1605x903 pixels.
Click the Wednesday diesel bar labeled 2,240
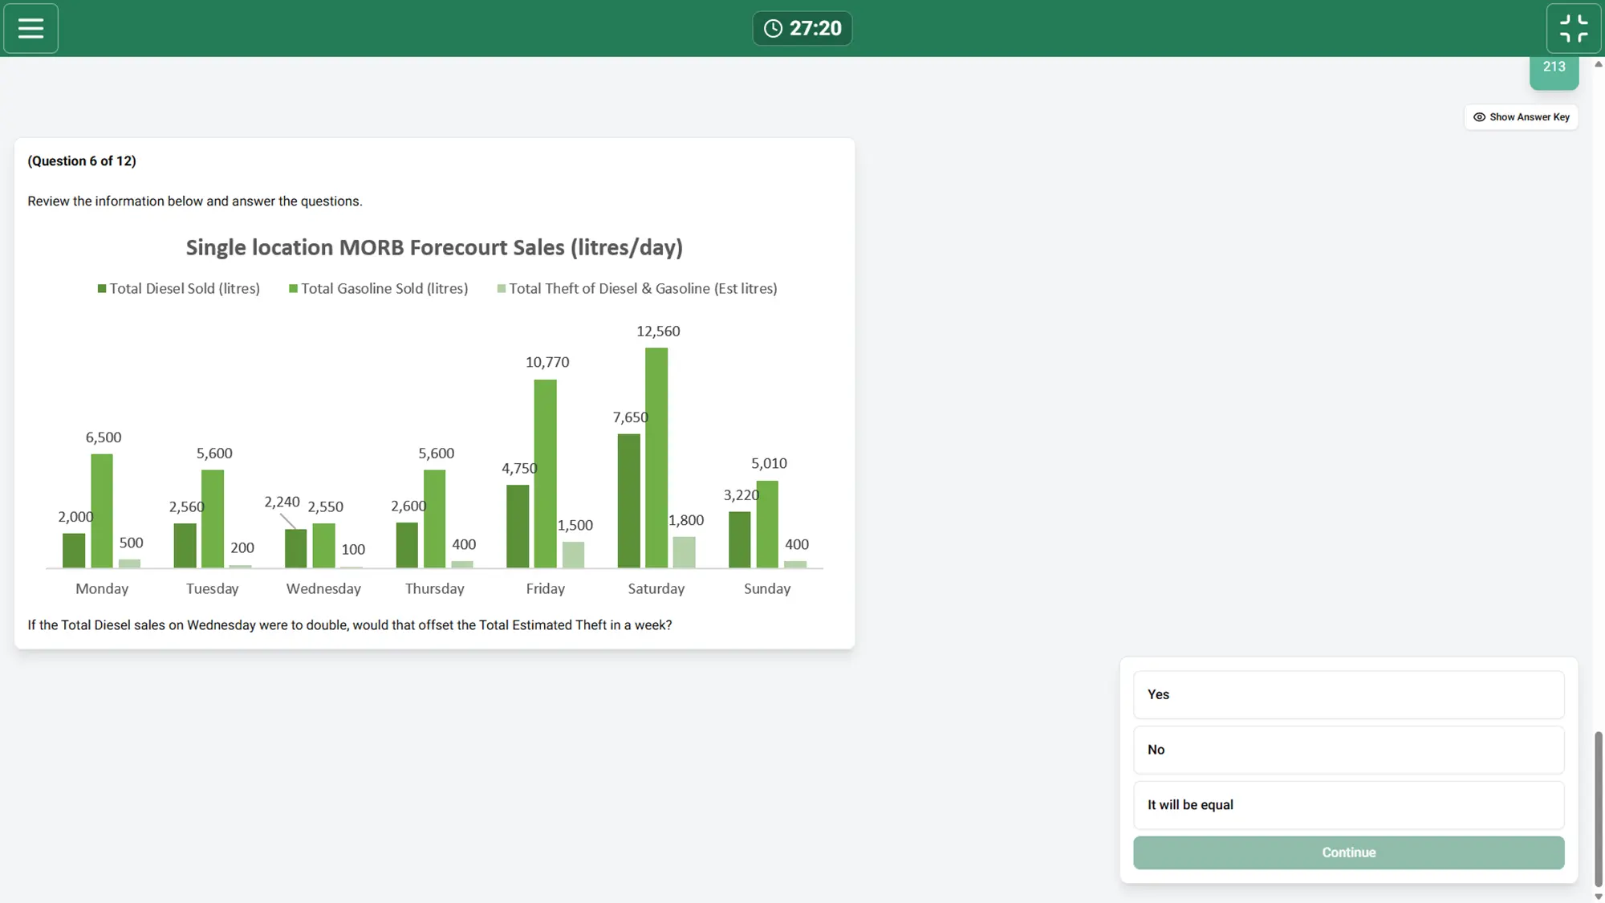tap(296, 549)
